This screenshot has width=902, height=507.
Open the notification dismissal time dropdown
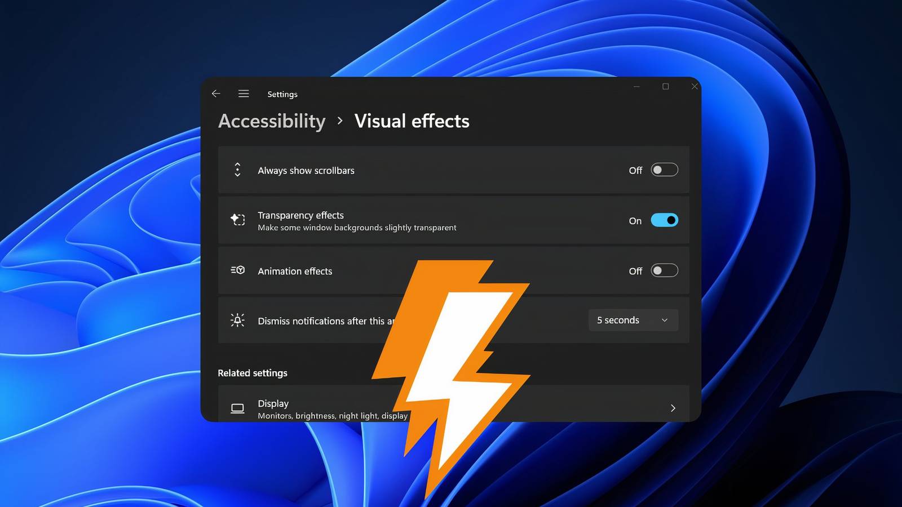click(633, 320)
